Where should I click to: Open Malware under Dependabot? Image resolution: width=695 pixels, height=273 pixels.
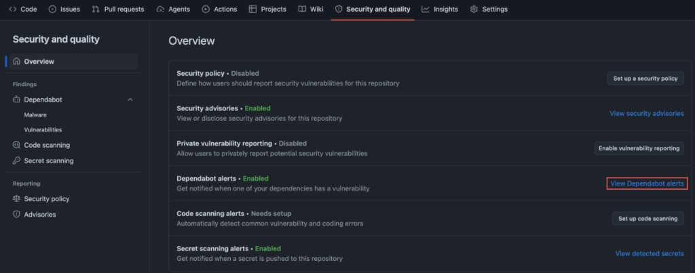[x=35, y=115]
